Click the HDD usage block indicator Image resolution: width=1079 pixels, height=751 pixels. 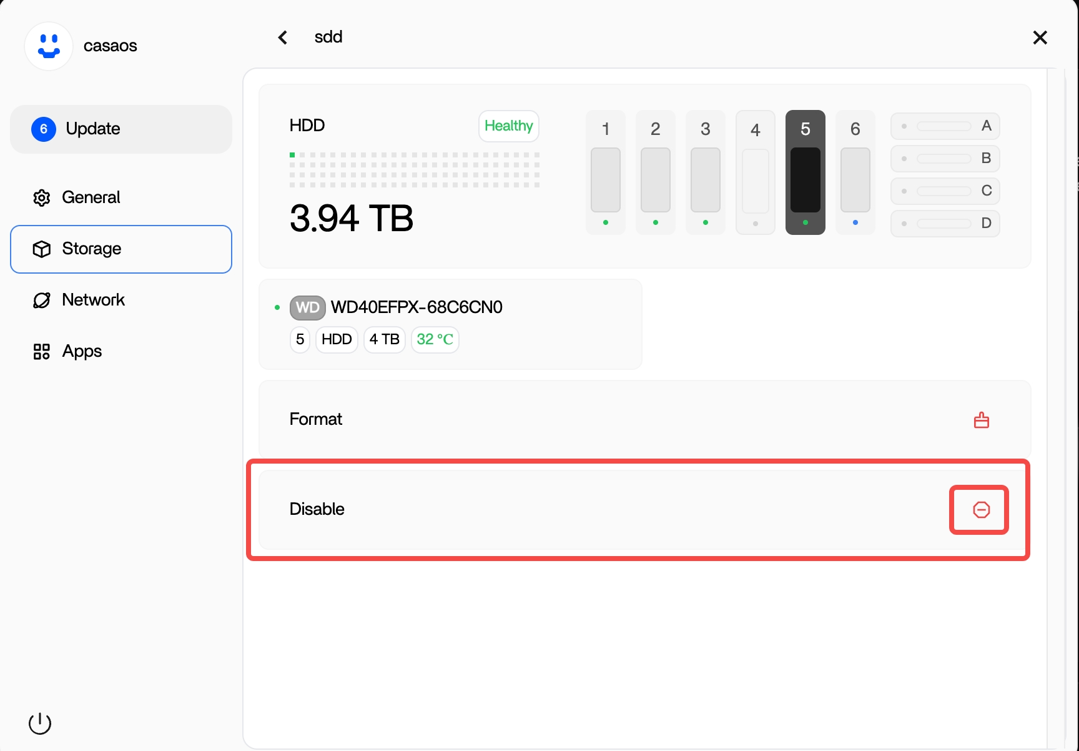415,170
